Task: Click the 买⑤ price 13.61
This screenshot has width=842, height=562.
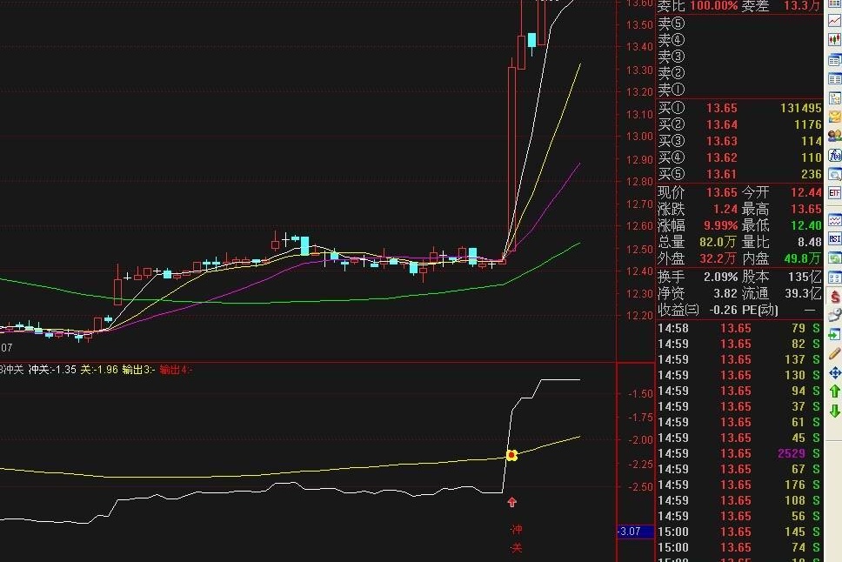Action: click(722, 174)
